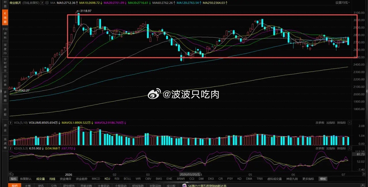Click the MA20:2701.09 value label
This screenshot has width=368, height=187.
pos(115,3)
